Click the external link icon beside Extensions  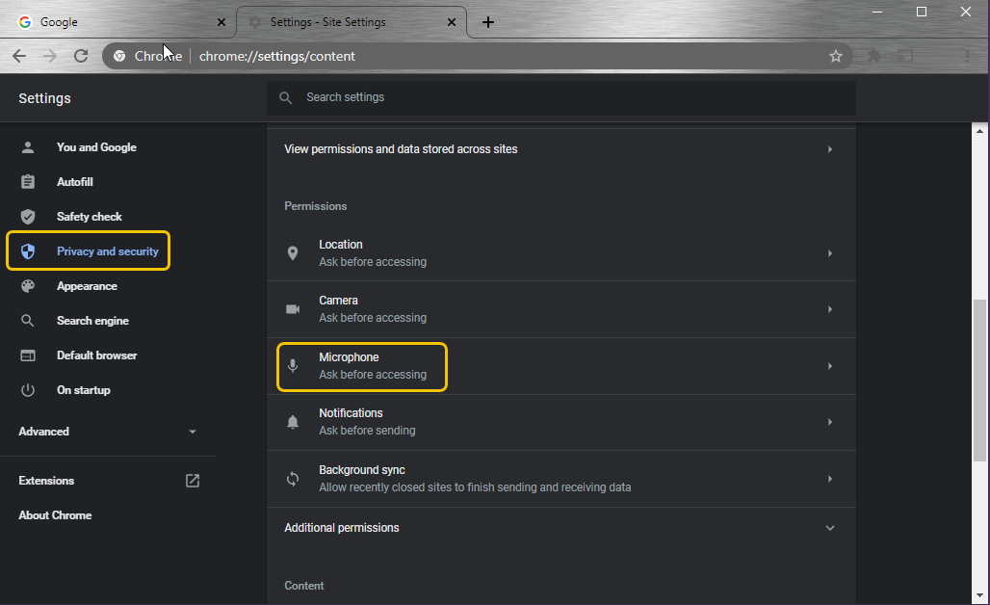[193, 481]
